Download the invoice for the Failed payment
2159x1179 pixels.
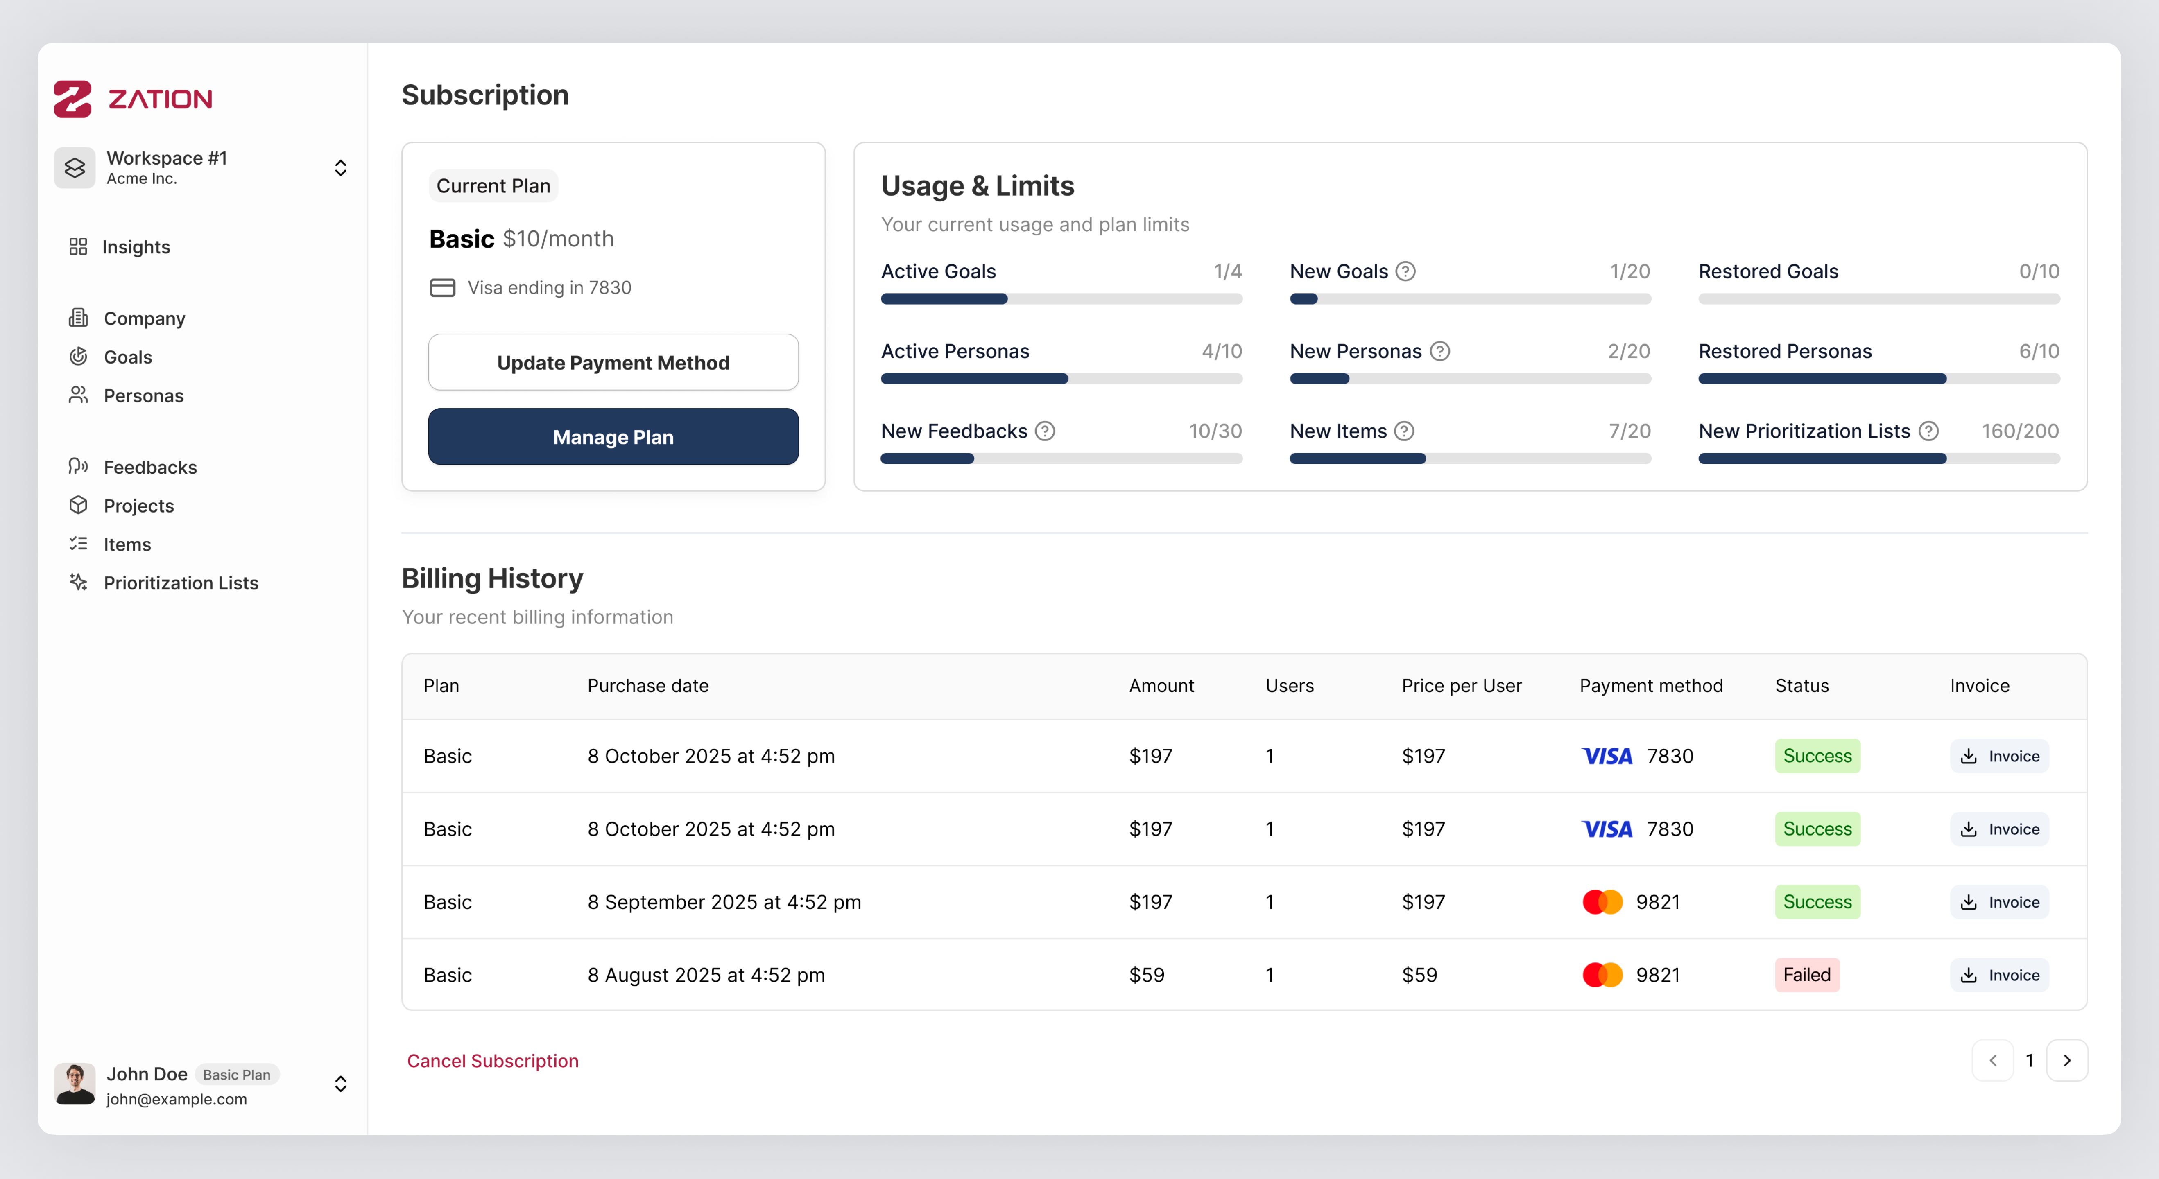pos(1999,975)
